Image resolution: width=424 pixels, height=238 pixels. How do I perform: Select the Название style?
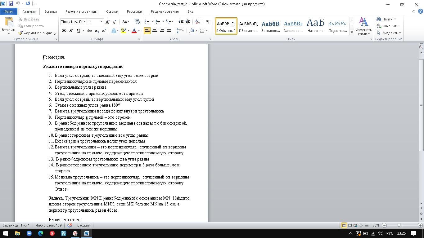tap(315, 26)
